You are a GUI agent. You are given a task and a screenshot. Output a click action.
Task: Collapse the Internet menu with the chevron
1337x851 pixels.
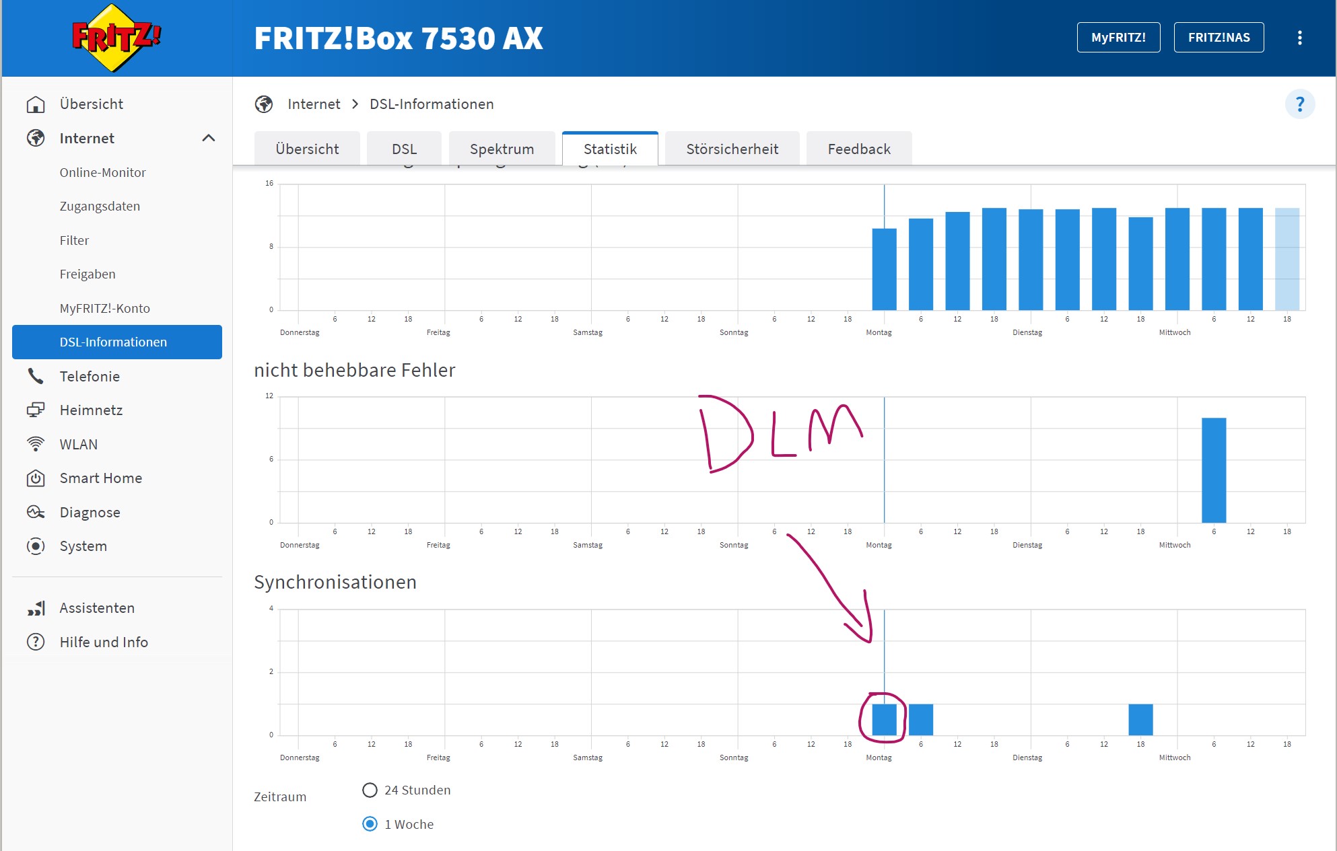pyautogui.click(x=209, y=138)
